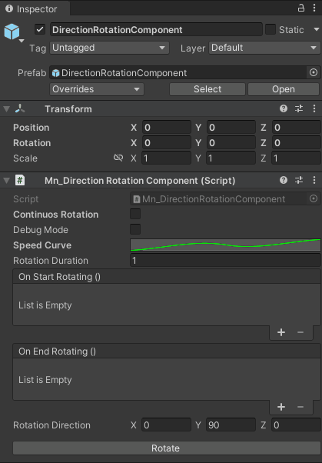The width and height of the screenshot is (322, 463).
Task: Click the prefab Select button
Action: click(x=207, y=89)
